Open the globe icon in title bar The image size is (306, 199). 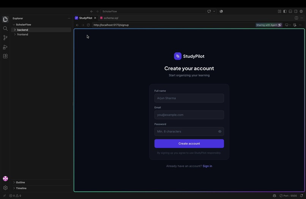coord(301,11)
